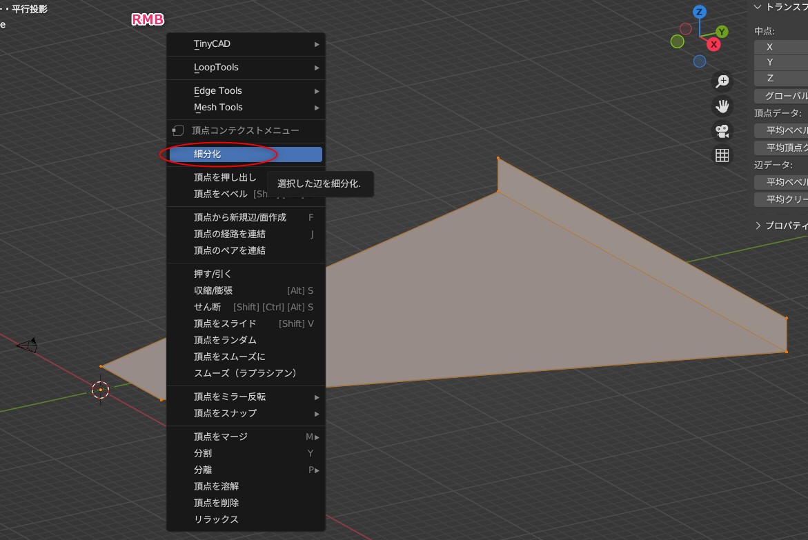This screenshot has width=808, height=540.
Task: Click the pan hand icon
Action: pyautogui.click(x=722, y=106)
